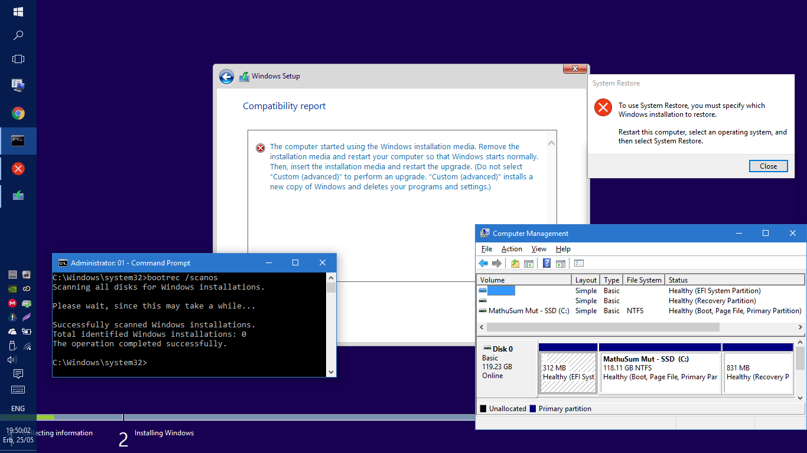Close the Windows Setup window
807x453 pixels.
click(574, 69)
